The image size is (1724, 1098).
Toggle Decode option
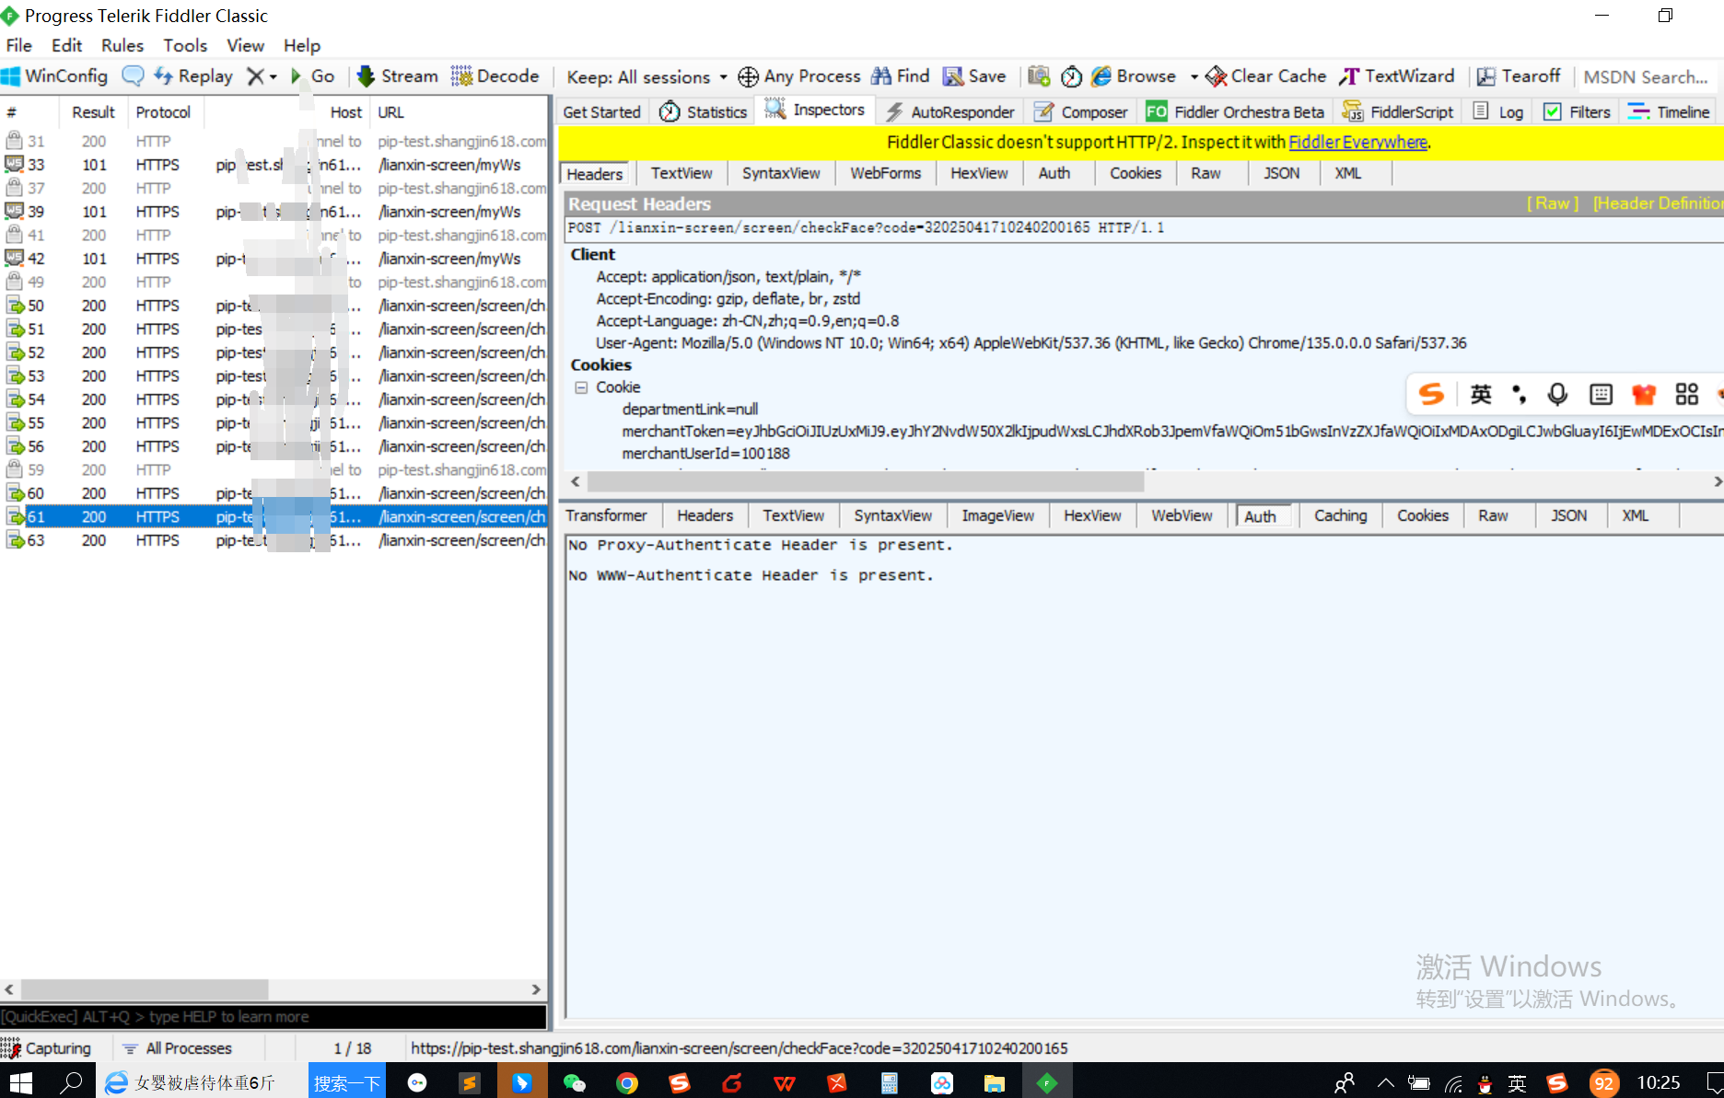point(495,76)
